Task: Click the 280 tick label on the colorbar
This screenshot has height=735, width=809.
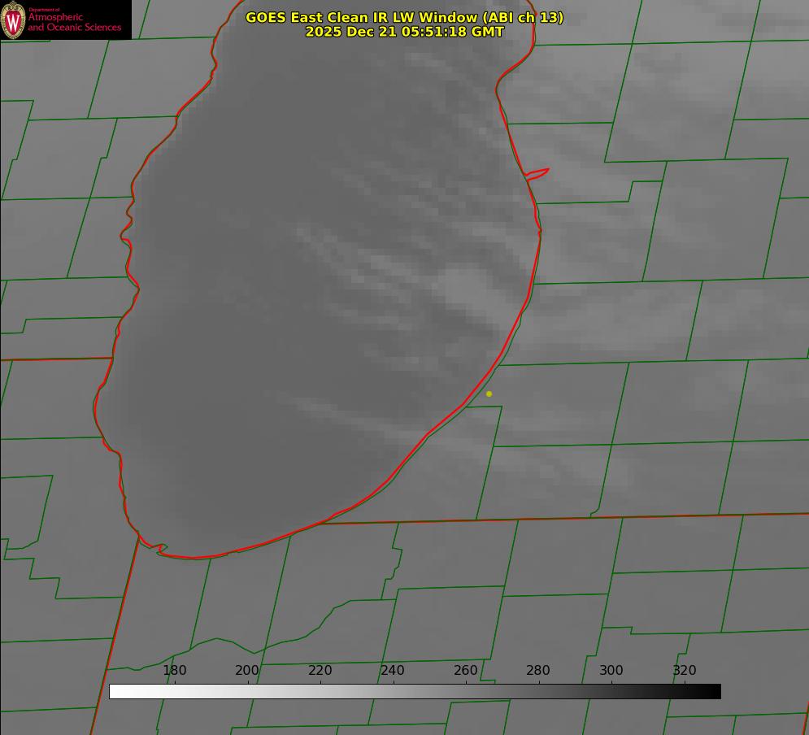Action: coord(538,671)
